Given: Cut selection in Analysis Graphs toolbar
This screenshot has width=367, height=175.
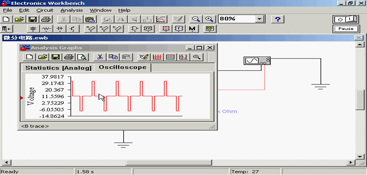Looking at the screenshot, I should pyautogui.click(x=100, y=57).
